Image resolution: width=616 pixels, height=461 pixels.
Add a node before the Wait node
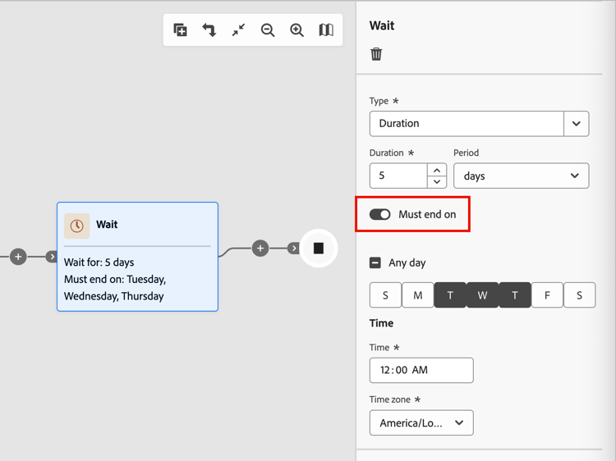tap(18, 257)
